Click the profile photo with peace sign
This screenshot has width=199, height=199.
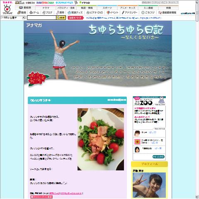[x=149, y=185]
